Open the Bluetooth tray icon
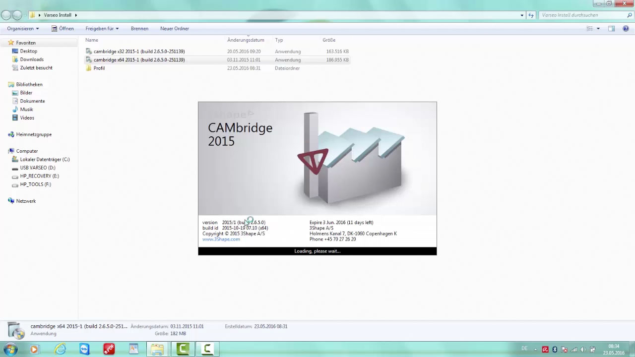635x357 pixels. coord(555,350)
